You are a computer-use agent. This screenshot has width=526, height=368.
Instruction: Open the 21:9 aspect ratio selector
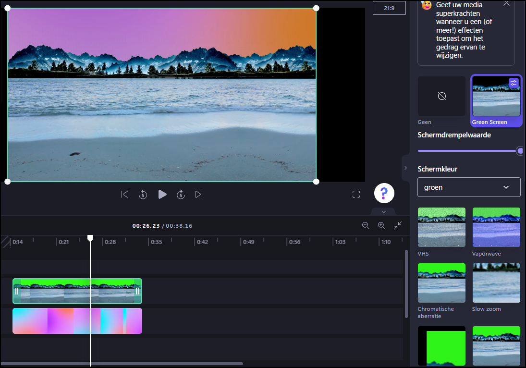(389, 8)
